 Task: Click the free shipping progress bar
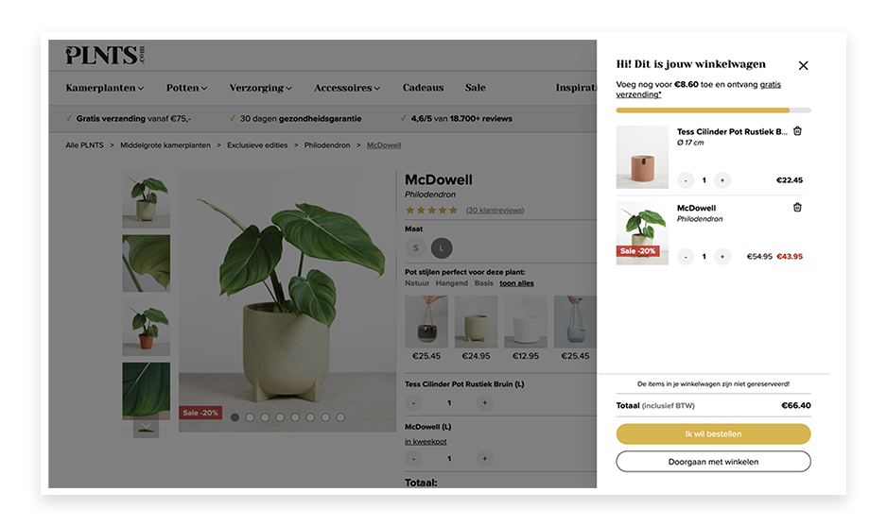coord(713,110)
